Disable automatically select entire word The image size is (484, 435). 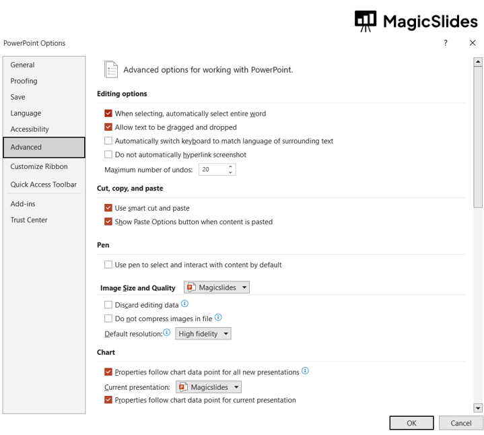pos(108,114)
